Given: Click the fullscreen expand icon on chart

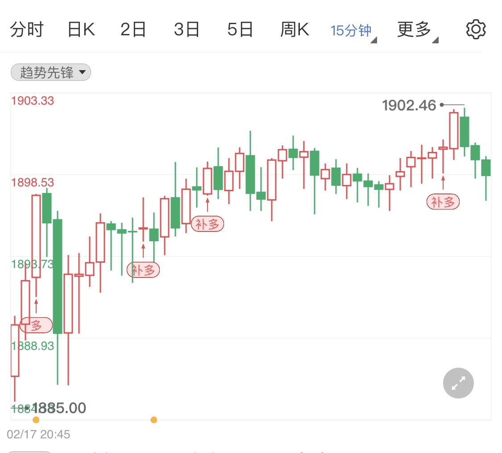Looking at the screenshot, I should [x=458, y=383].
